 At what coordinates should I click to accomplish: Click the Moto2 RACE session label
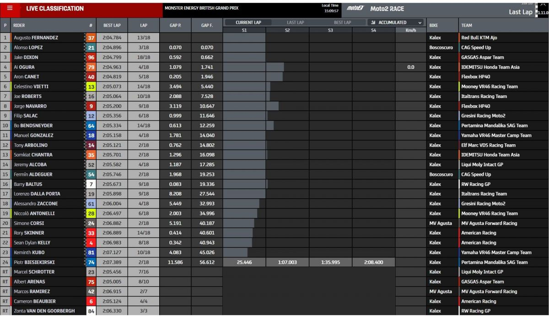click(x=387, y=9)
